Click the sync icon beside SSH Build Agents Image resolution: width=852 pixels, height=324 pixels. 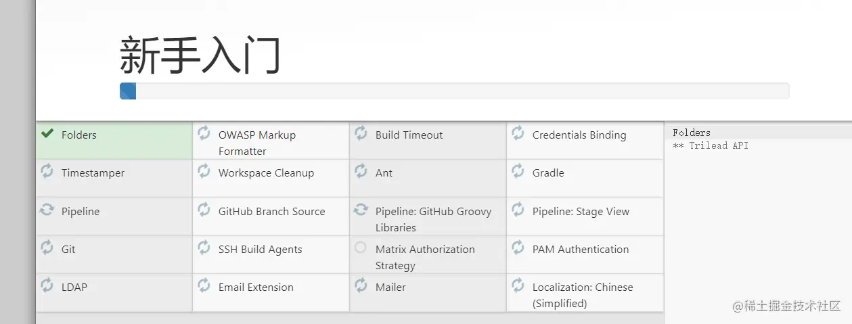pos(204,248)
